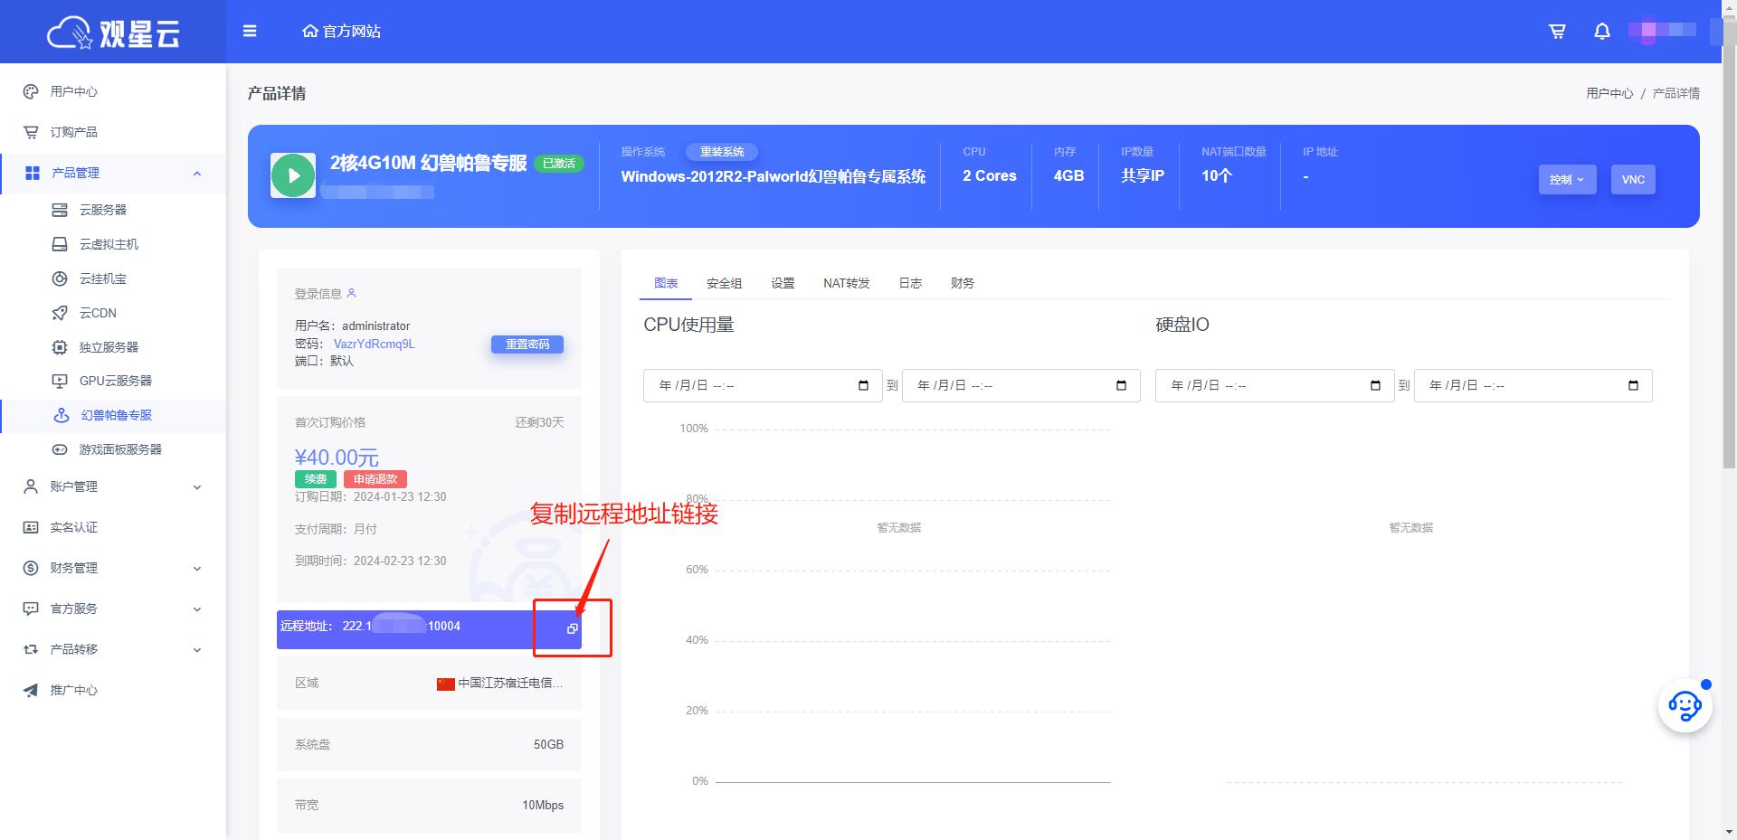Select 幻兽帕鲁专服 in sidebar
The width and height of the screenshot is (1737, 840).
point(113,415)
